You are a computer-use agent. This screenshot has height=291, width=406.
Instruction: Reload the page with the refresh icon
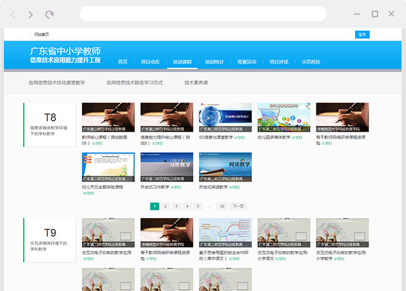coord(50,14)
